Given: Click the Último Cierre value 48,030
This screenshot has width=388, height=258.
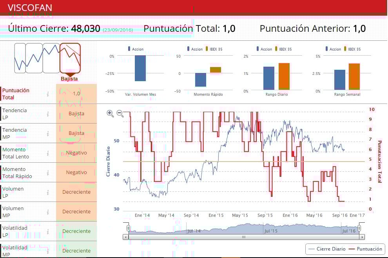Looking at the screenshot, I should [x=85, y=29].
